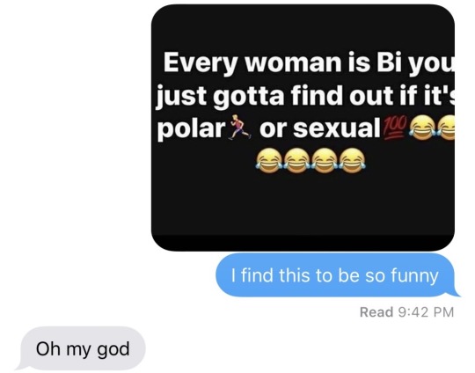This screenshot has height=373, width=475.
Task: Select the gray 'Oh my god' message bubble
Action: (x=81, y=348)
